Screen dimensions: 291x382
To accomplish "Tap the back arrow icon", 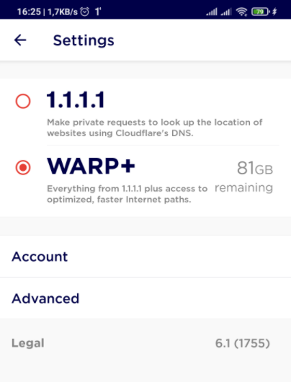I will tap(20, 40).
